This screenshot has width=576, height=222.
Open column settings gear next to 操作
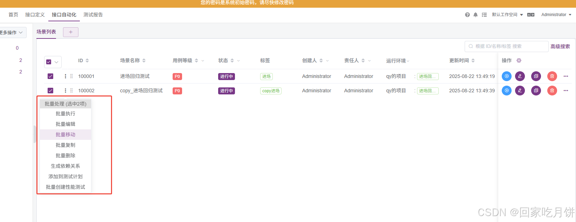[519, 60]
